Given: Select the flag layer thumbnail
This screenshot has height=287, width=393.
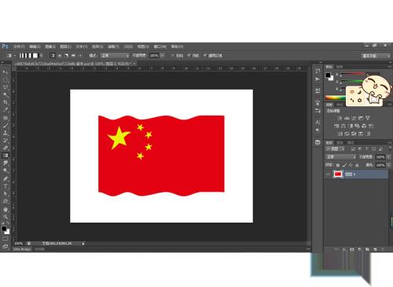Looking at the screenshot, I should click(338, 174).
